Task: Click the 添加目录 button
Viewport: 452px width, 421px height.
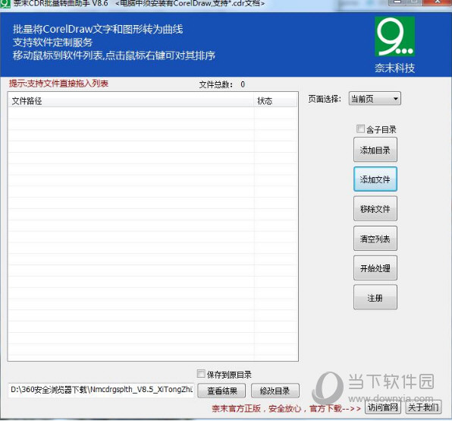Action: (x=375, y=150)
